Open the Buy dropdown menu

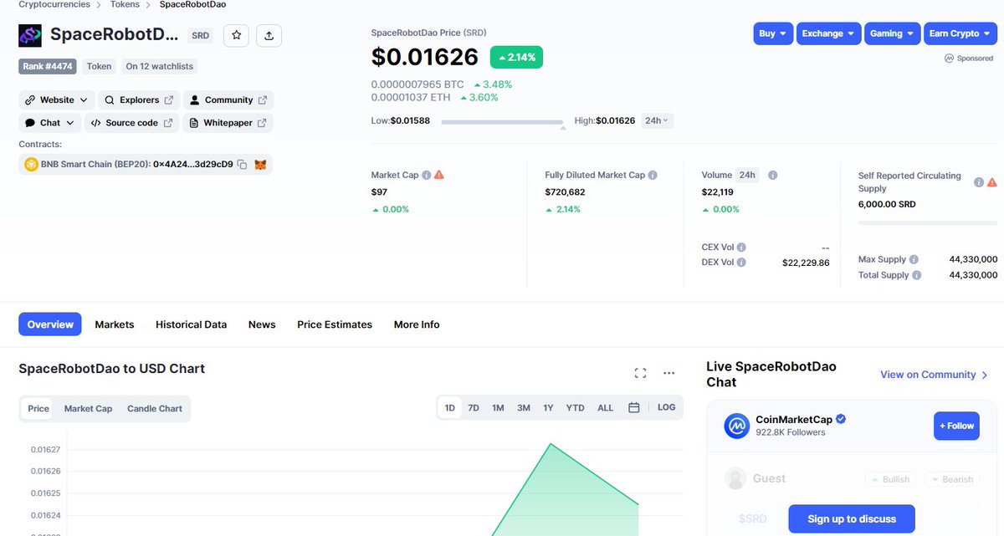(771, 33)
